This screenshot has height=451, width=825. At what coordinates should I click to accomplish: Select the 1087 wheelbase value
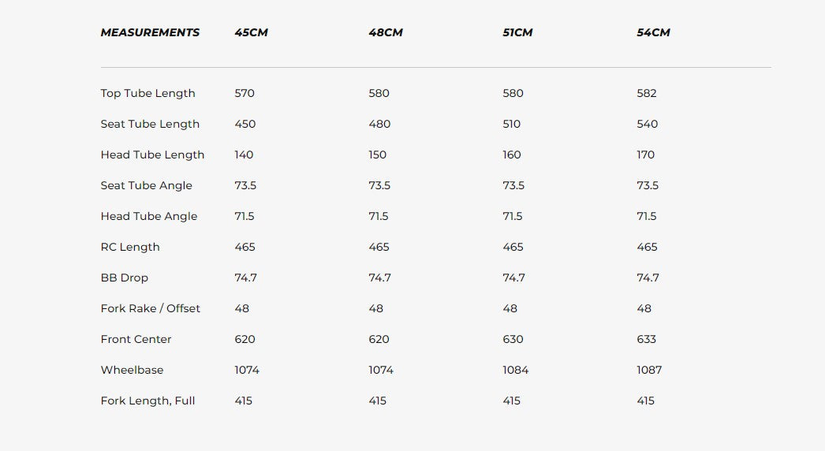[649, 370]
